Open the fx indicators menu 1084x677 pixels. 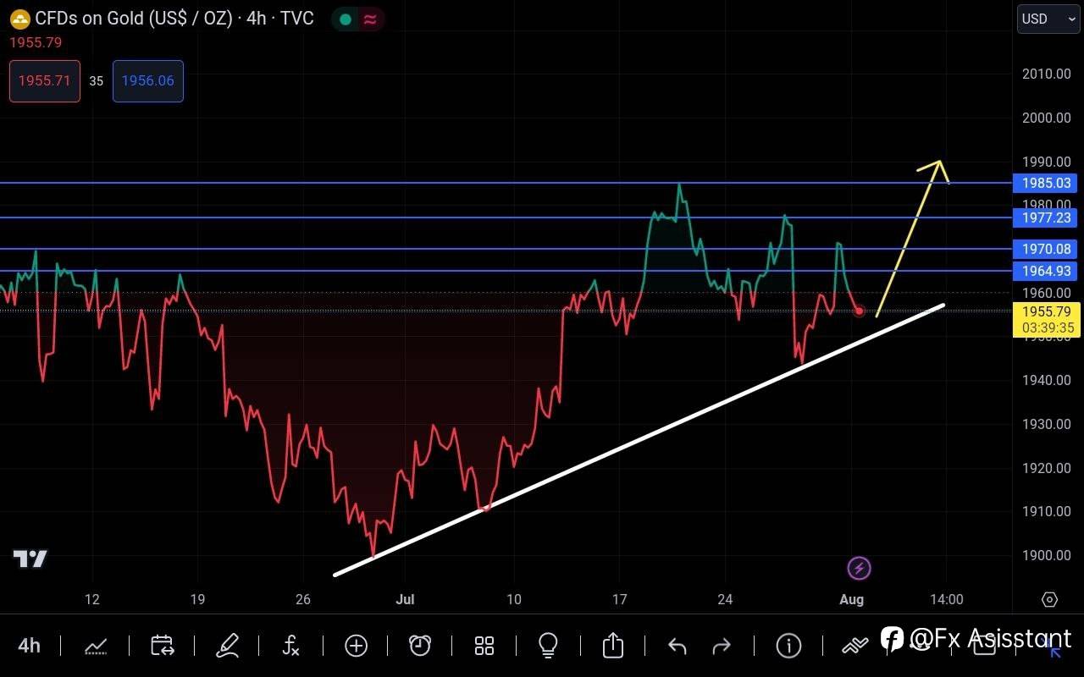[290, 647]
